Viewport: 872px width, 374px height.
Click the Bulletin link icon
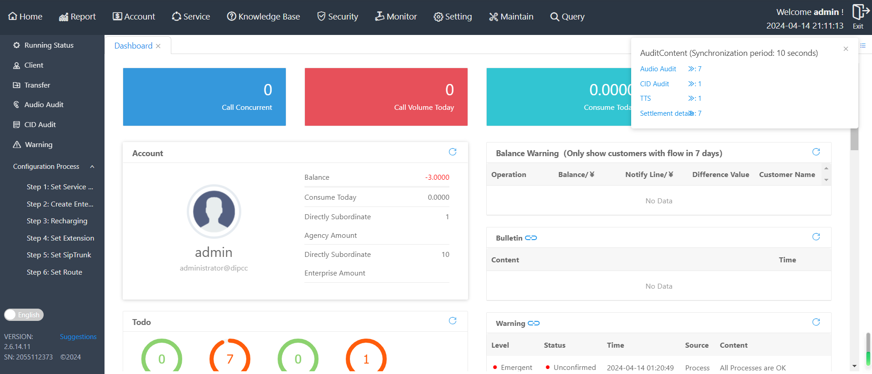531,238
